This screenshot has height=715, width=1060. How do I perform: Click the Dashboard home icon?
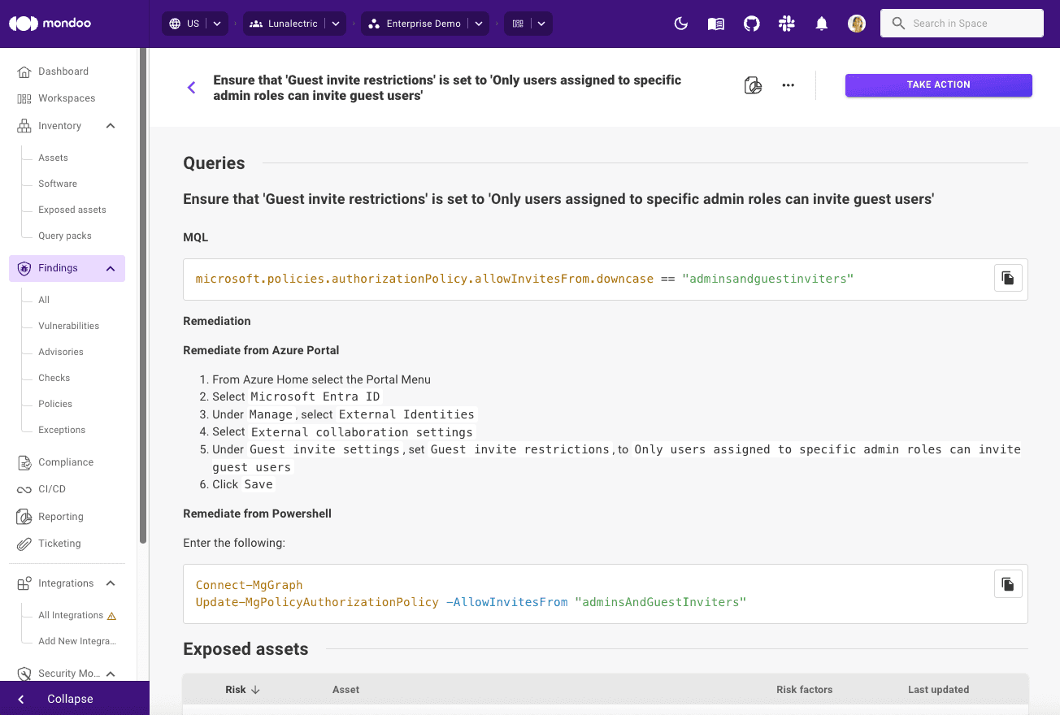click(x=24, y=71)
